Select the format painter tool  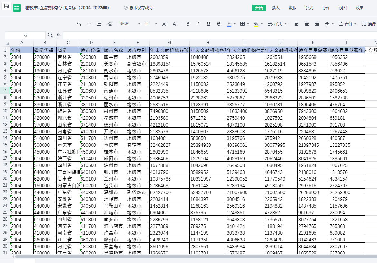99,24
